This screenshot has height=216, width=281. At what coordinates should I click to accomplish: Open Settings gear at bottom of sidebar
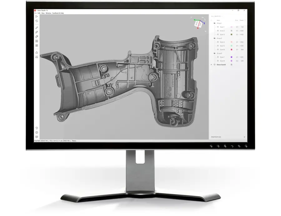tap(37, 132)
